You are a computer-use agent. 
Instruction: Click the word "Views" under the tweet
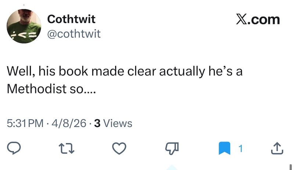(x=118, y=123)
